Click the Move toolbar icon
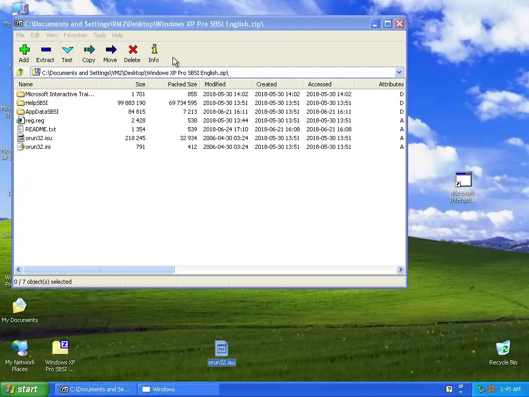529x397 pixels. 111,50
